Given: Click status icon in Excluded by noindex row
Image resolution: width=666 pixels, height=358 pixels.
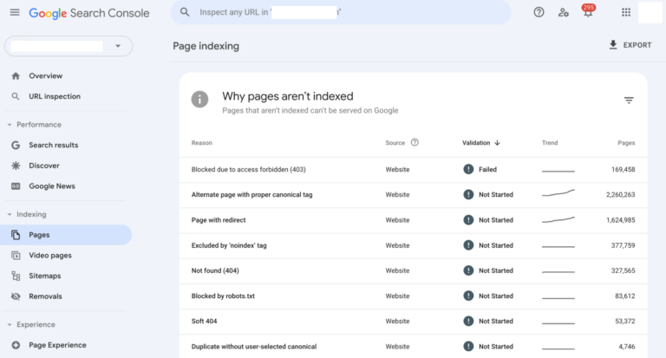Looking at the screenshot, I should 468,245.
